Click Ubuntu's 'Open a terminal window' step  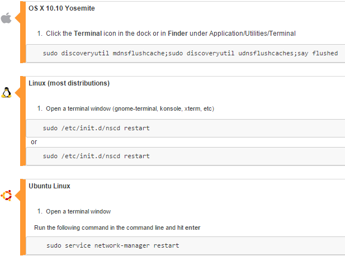point(78,211)
